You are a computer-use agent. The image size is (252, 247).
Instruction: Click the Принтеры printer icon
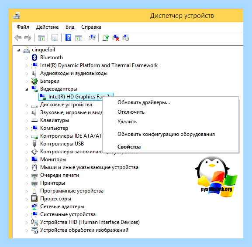(35, 183)
